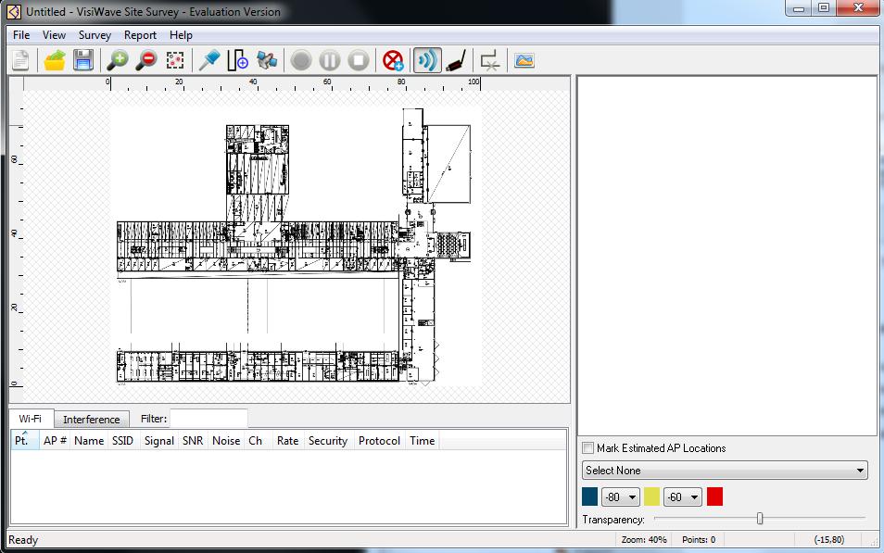Open the Survey menu
The height and width of the screenshot is (553, 884).
95,35
